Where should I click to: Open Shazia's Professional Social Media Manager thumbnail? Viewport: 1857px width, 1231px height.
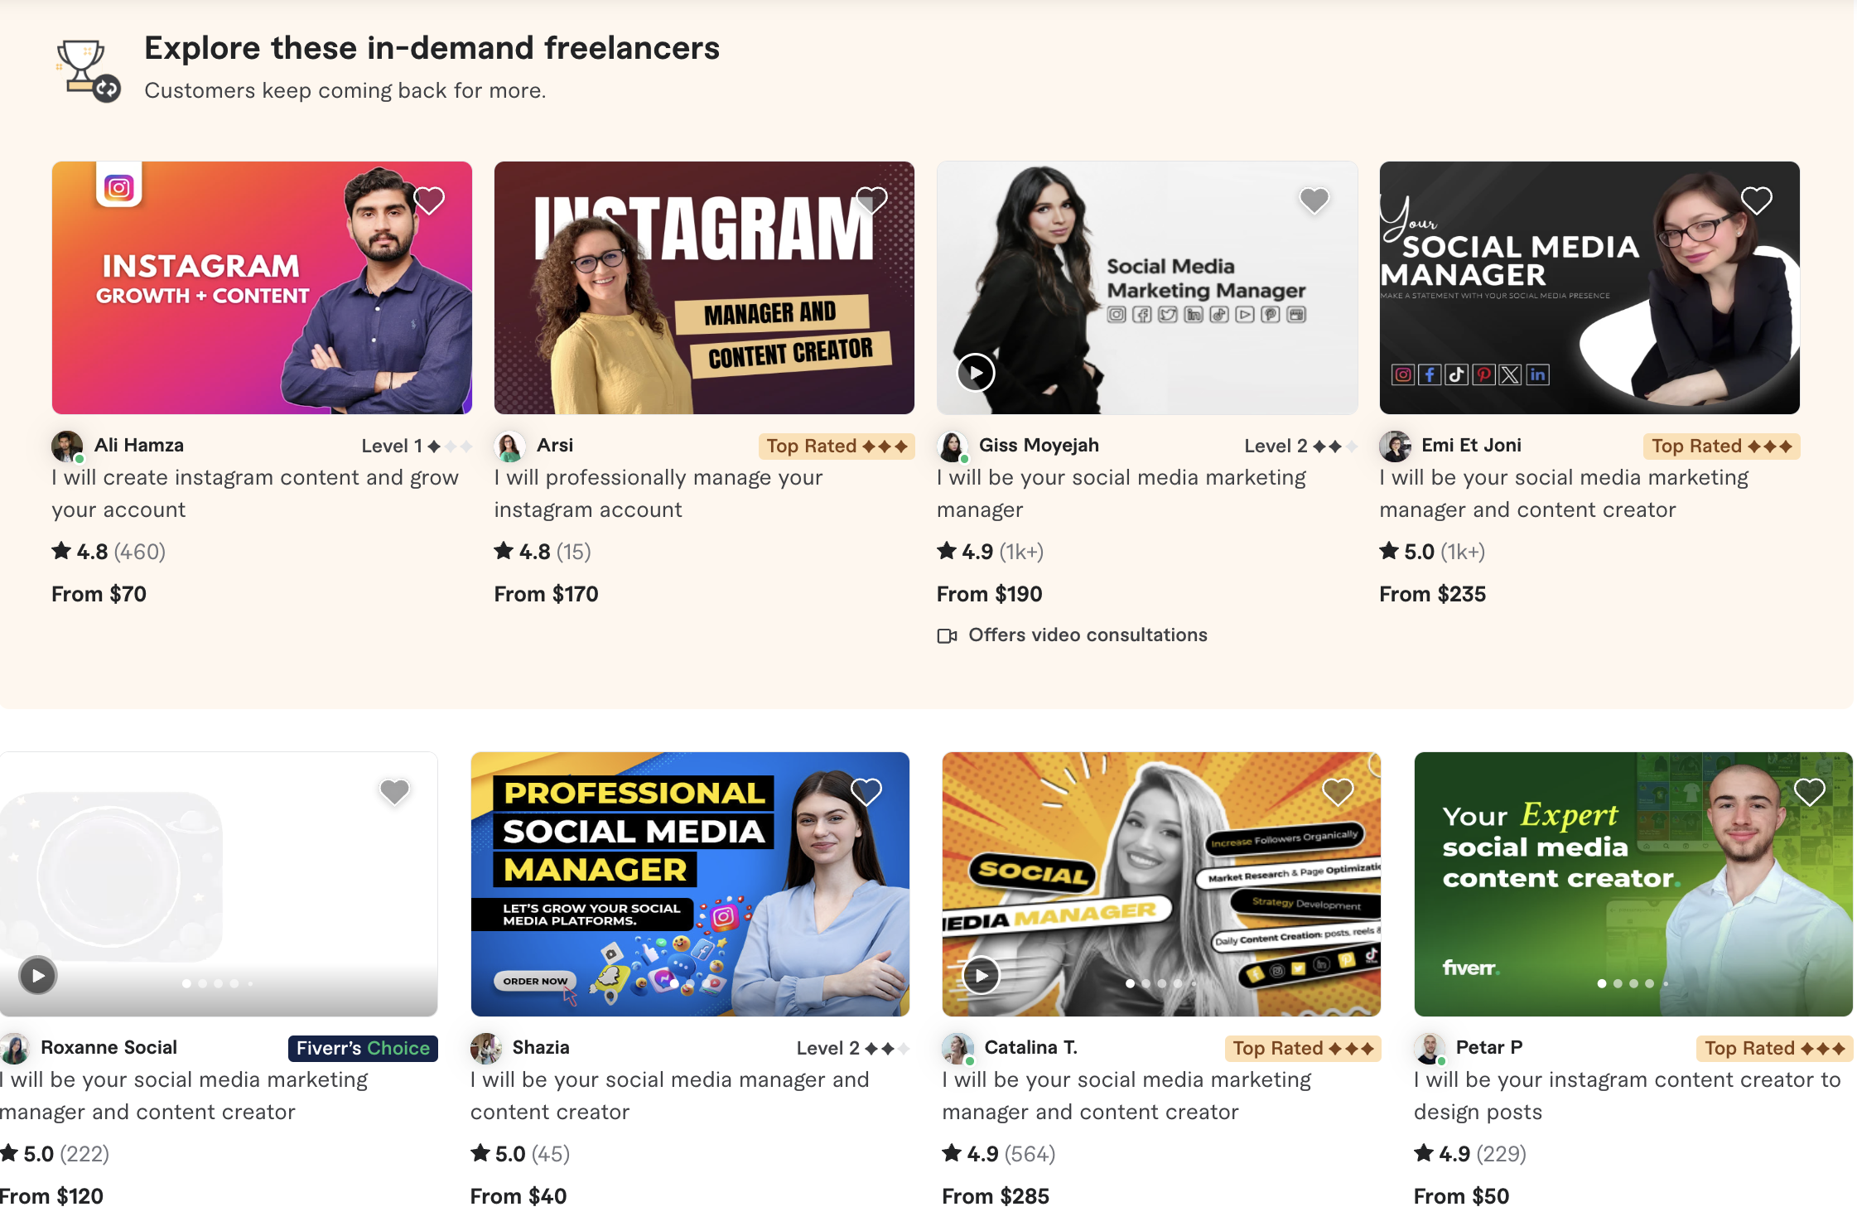(690, 884)
